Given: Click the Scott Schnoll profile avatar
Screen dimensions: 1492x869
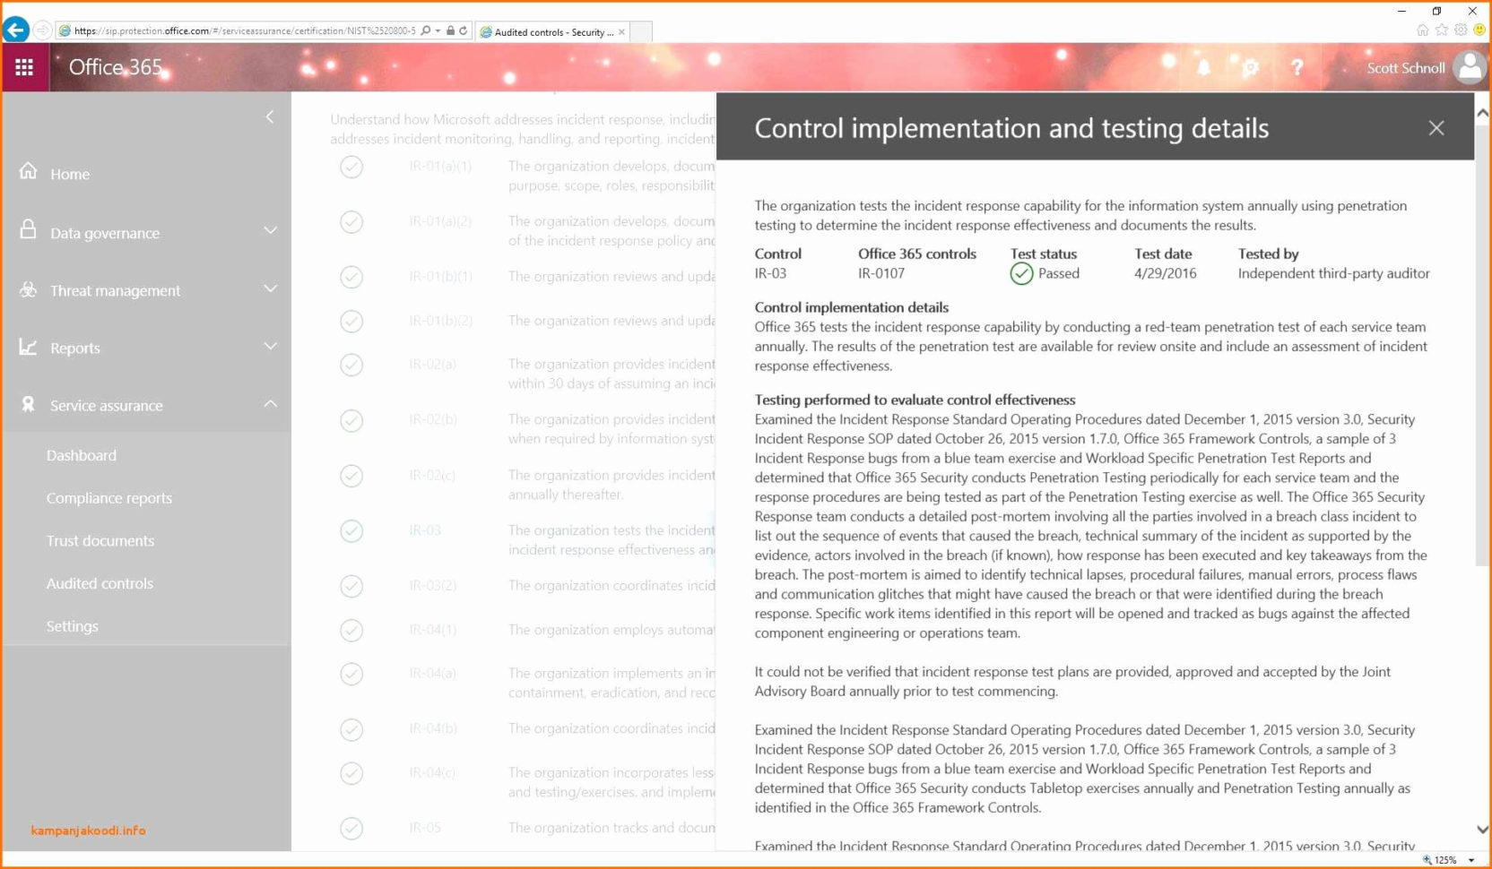Looking at the screenshot, I should pos(1469,67).
